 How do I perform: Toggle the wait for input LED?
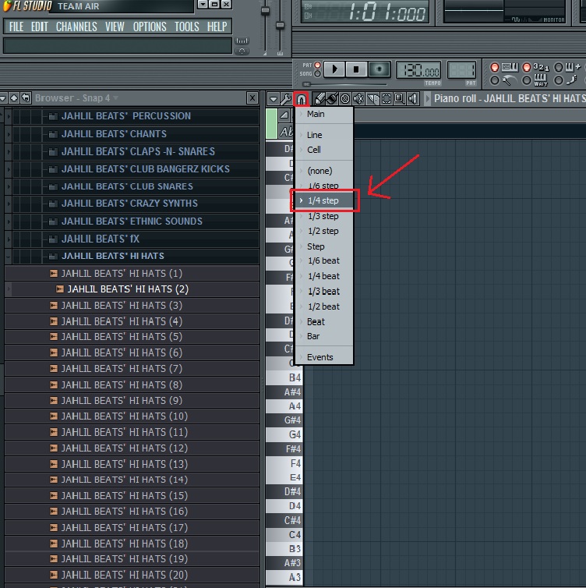(527, 80)
